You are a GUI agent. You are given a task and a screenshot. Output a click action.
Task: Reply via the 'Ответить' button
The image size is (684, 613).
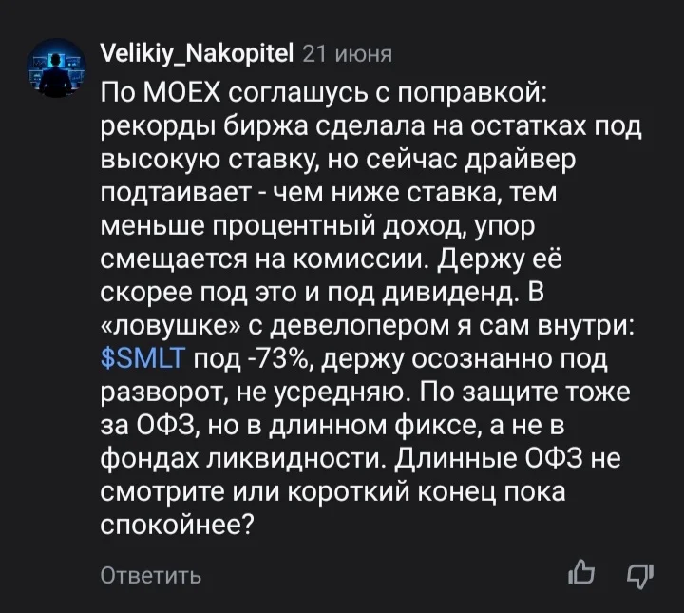coord(151,576)
